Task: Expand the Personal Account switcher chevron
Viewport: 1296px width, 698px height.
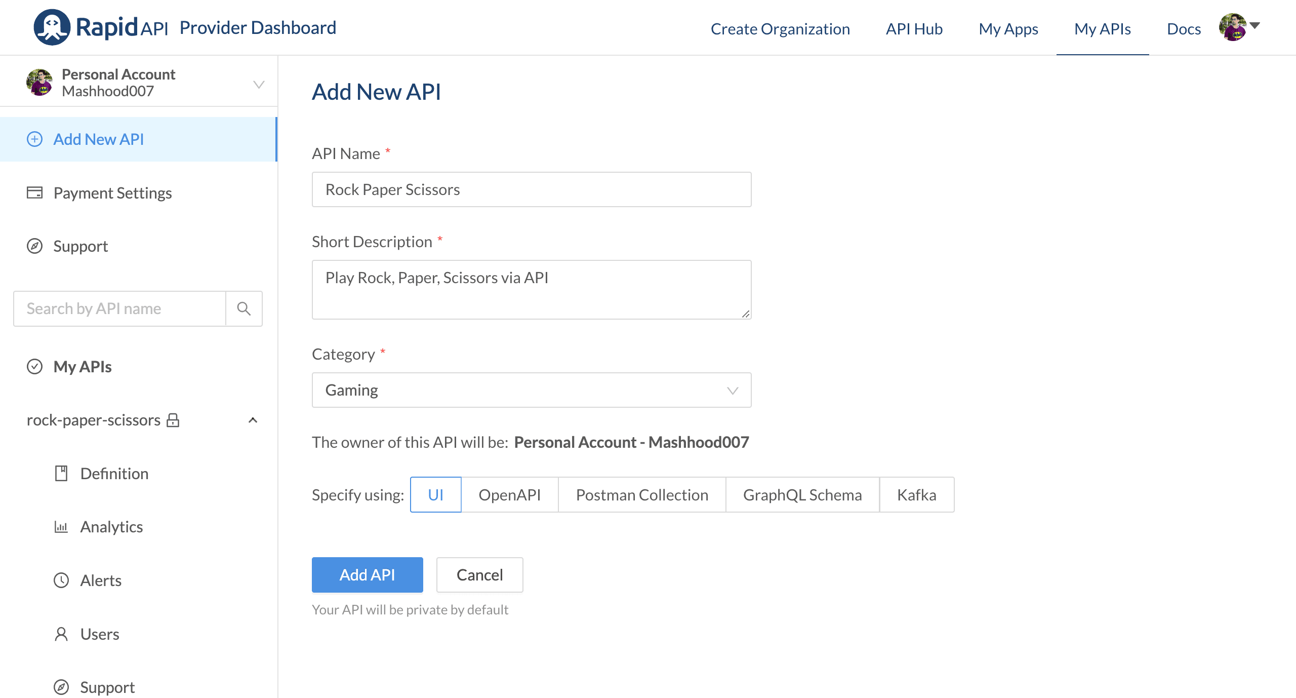Action: tap(259, 84)
